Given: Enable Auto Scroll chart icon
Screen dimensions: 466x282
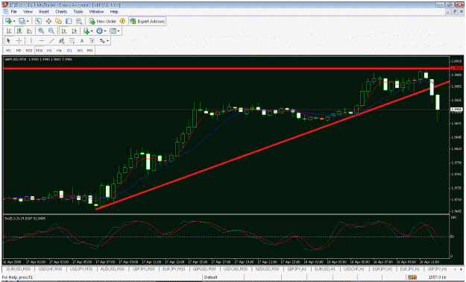Looking at the screenshot, I should [x=63, y=31].
